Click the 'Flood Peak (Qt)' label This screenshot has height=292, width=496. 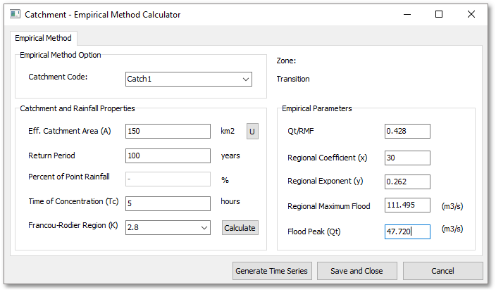click(x=314, y=231)
